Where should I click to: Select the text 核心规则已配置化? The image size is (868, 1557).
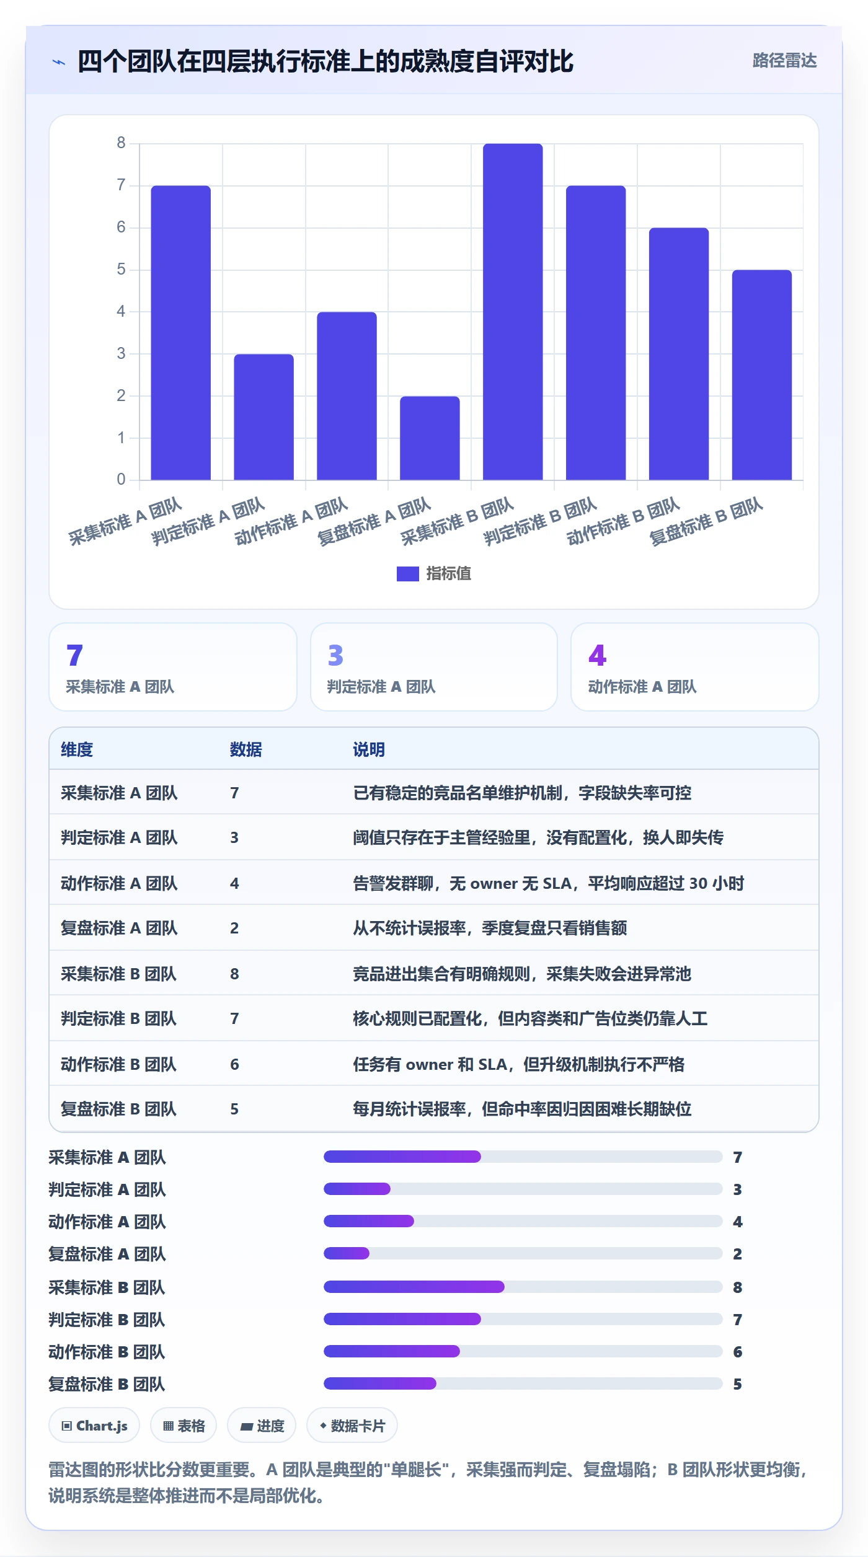point(417,1018)
